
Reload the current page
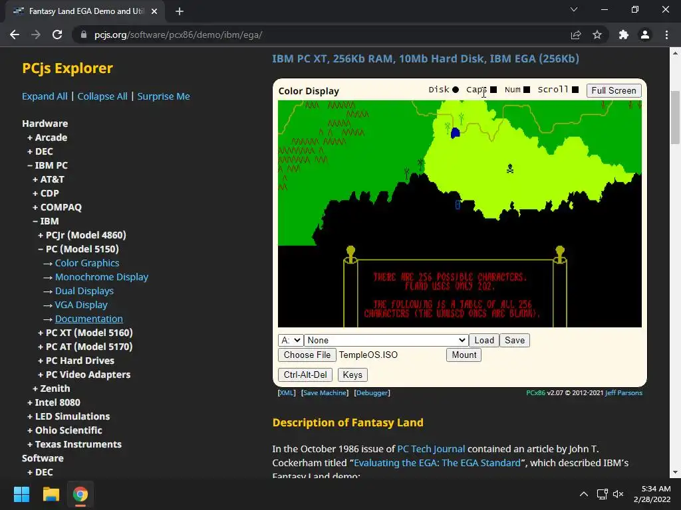[x=57, y=35]
